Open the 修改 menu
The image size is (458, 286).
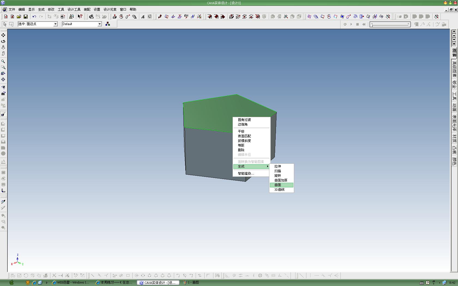click(51, 10)
